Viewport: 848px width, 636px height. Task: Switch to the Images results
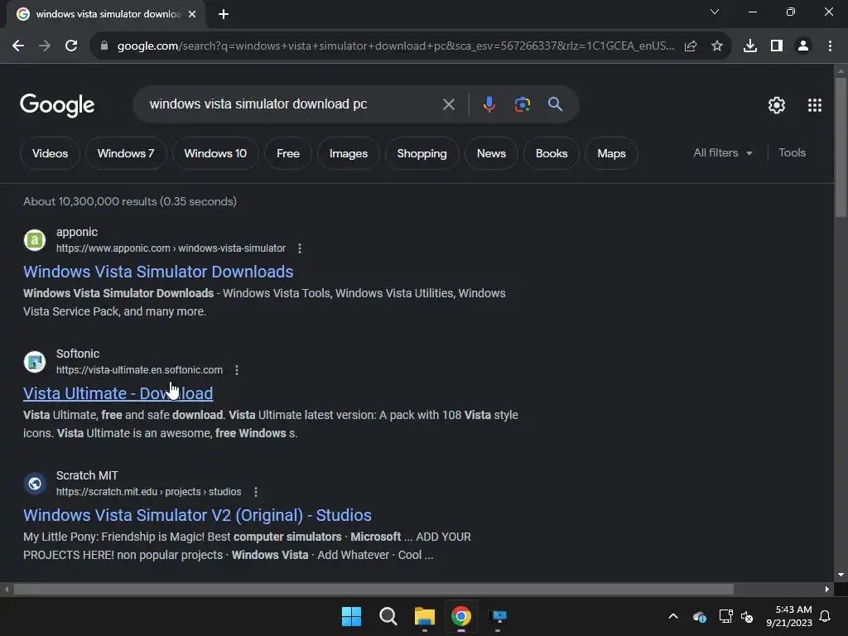[349, 153]
